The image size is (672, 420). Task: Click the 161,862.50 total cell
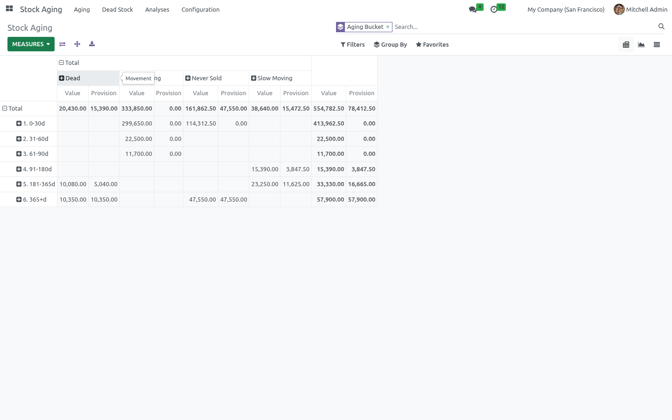201,109
